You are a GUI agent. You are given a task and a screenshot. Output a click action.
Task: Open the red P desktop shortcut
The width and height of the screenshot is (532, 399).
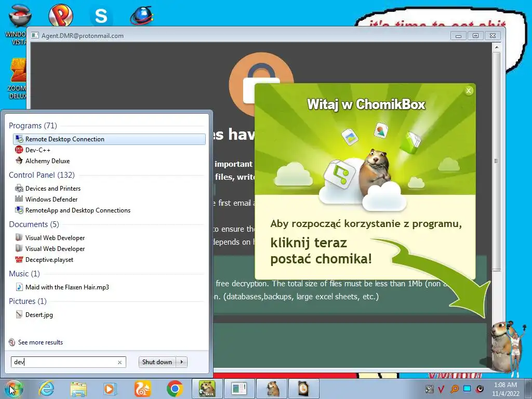click(61, 15)
